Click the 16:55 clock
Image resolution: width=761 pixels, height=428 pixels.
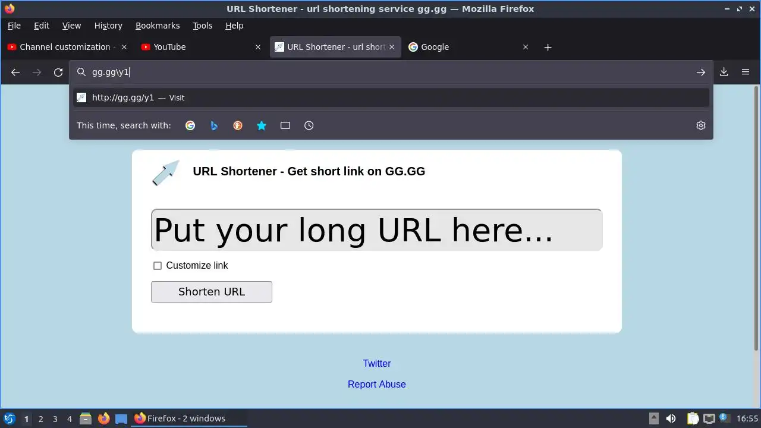(x=747, y=418)
